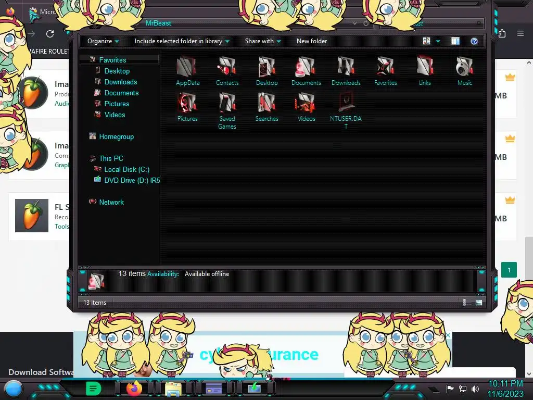The width and height of the screenshot is (533, 400).
Task: Open the Favorites folder in file pane
Action: [386, 71]
